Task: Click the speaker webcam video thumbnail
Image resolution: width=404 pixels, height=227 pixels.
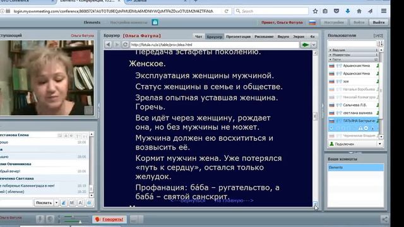Action: pos(47,78)
